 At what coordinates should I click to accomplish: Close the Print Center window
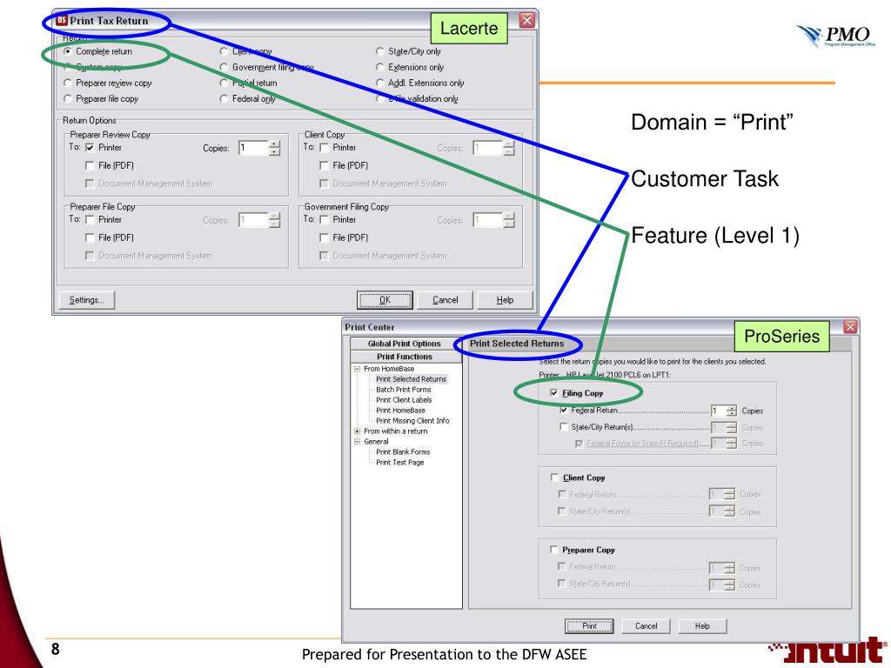tap(850, 327)
